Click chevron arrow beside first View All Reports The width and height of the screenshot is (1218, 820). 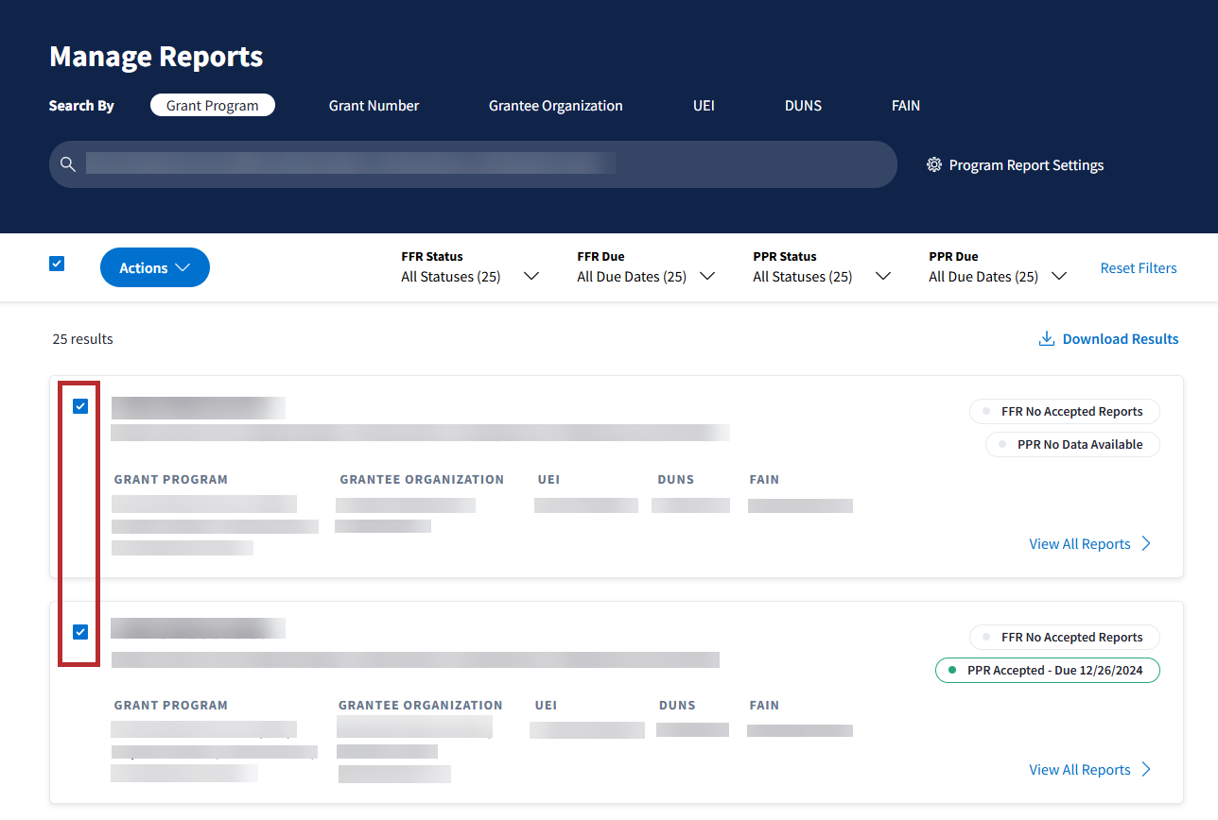1146,543
